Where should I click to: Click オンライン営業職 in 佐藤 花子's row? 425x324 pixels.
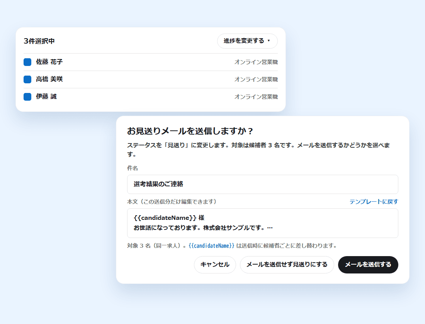point(256,62)
